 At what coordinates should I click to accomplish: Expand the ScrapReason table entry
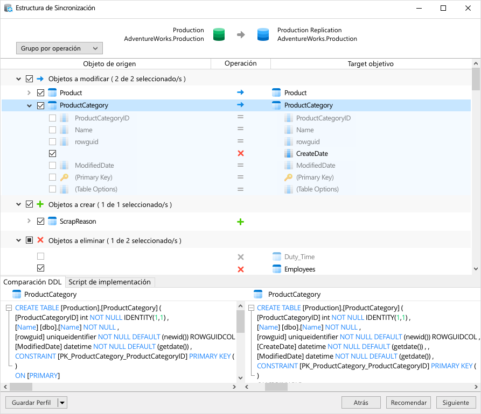[30, 221]
